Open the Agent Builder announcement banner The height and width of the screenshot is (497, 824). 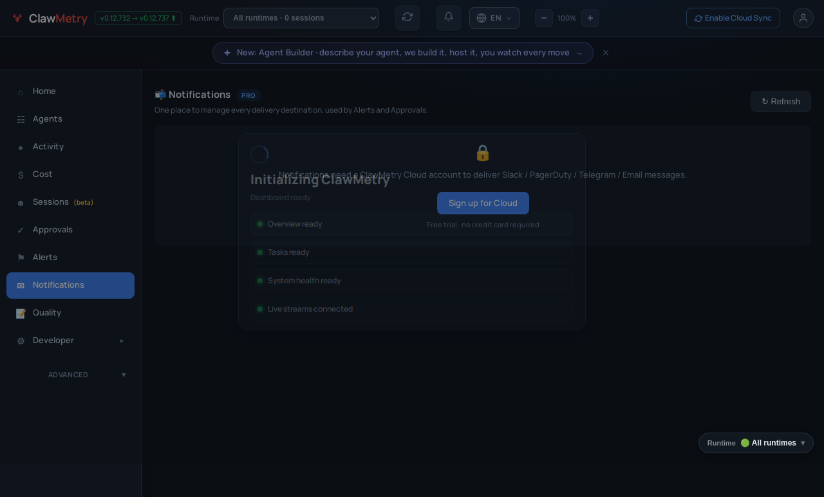click(403, 53)
